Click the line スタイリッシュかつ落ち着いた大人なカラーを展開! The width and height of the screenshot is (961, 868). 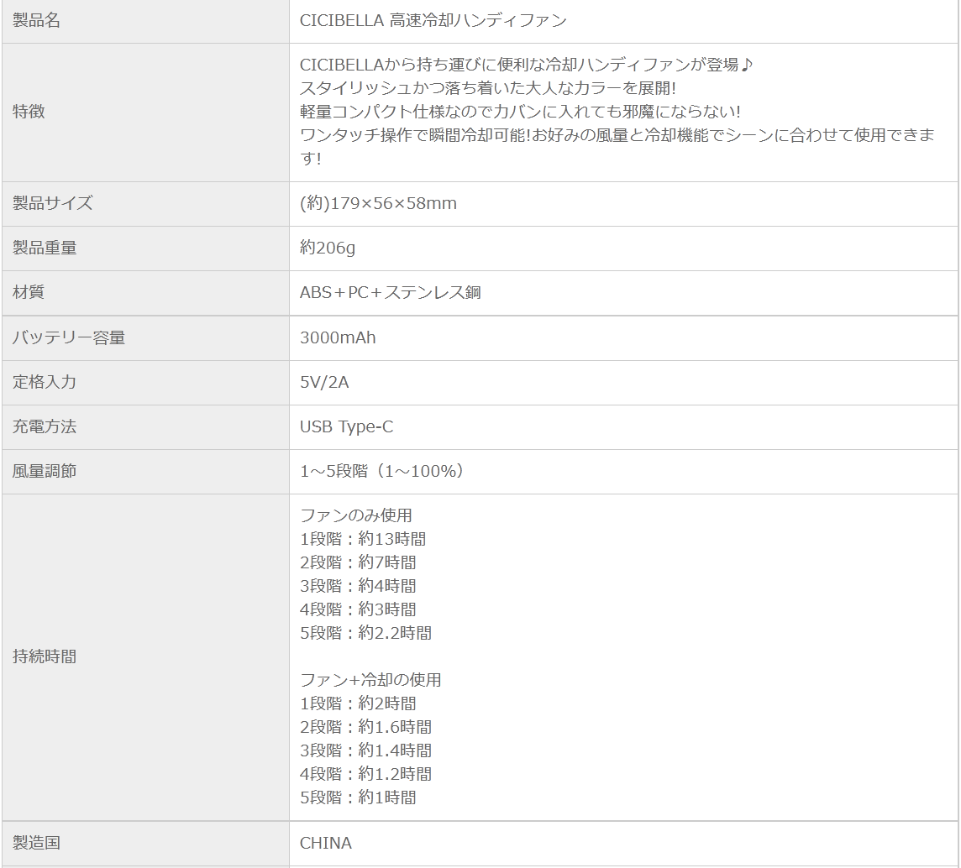[x=488, y=88]
